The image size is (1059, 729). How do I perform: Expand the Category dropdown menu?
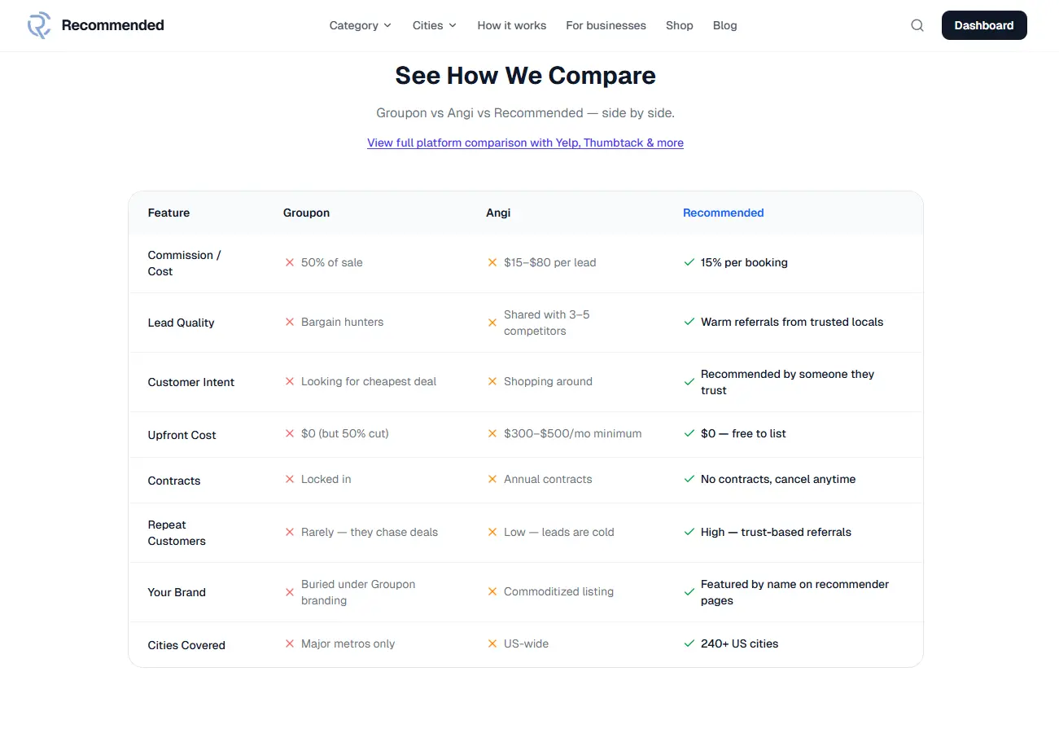[361, 25]
